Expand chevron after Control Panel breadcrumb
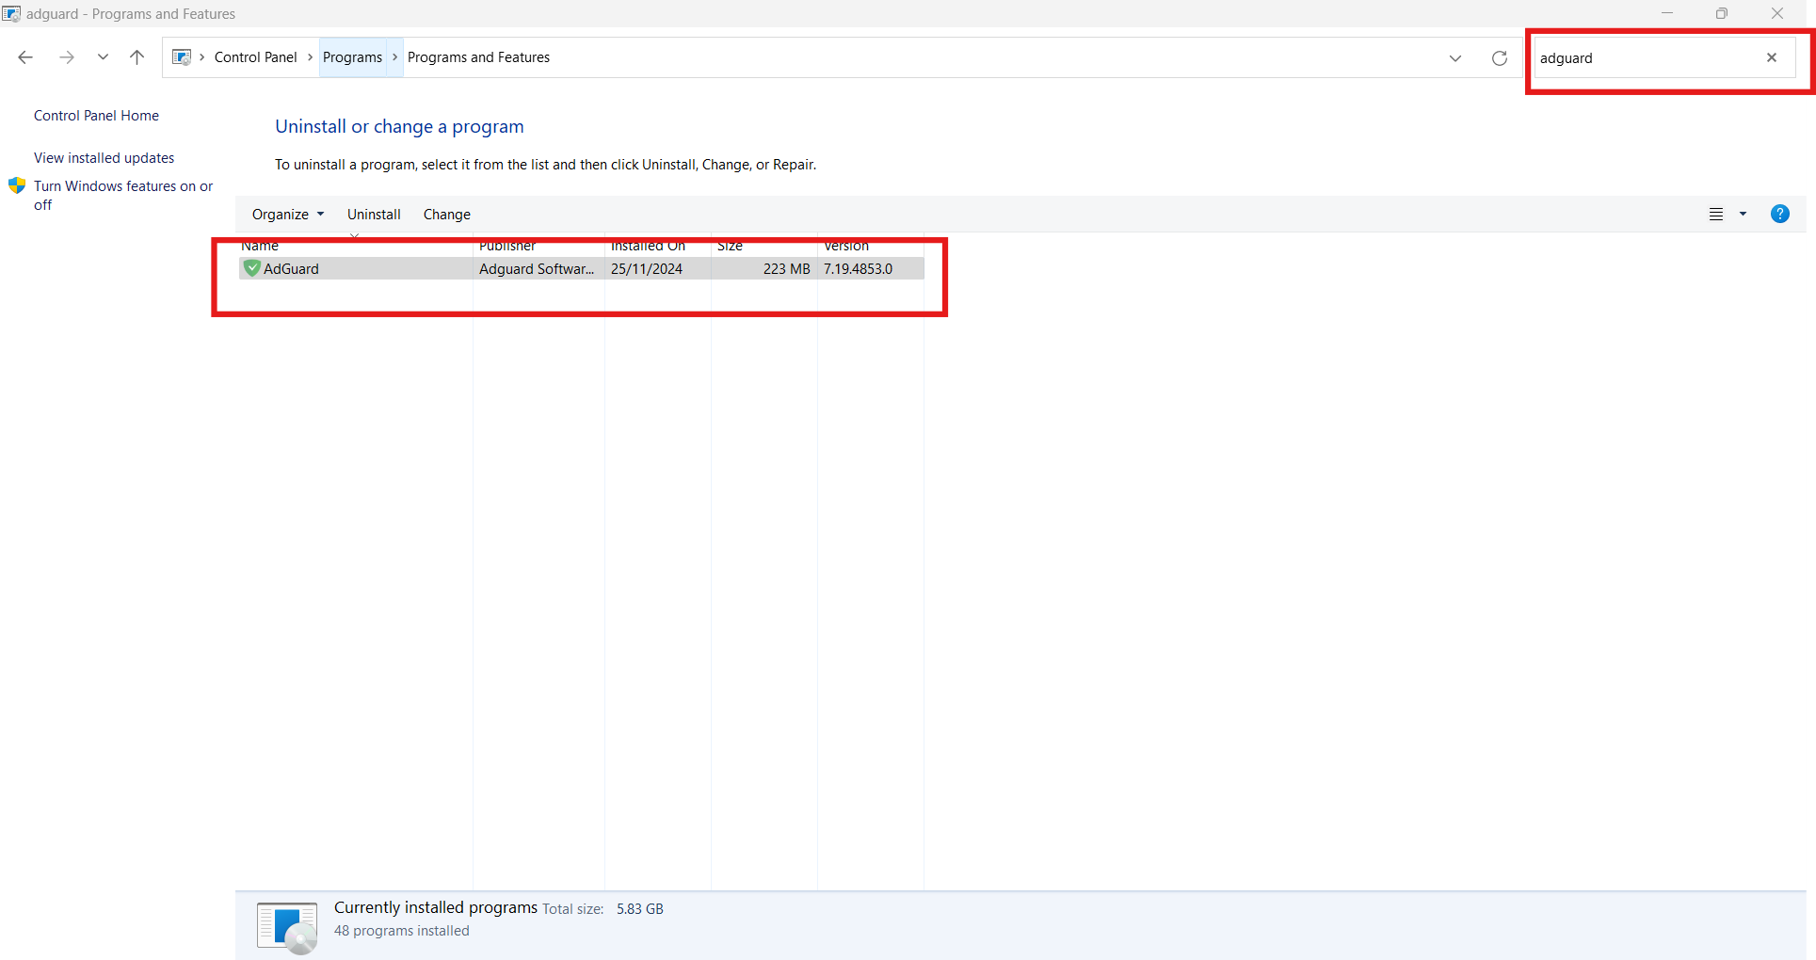 point(310,57)
